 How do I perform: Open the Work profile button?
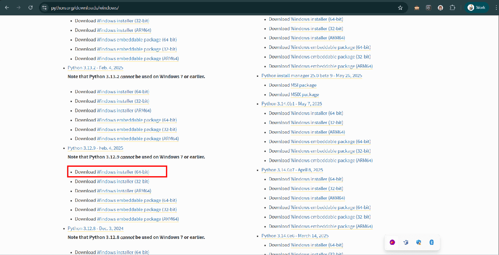pyautogui.click(x=477, y=8)
